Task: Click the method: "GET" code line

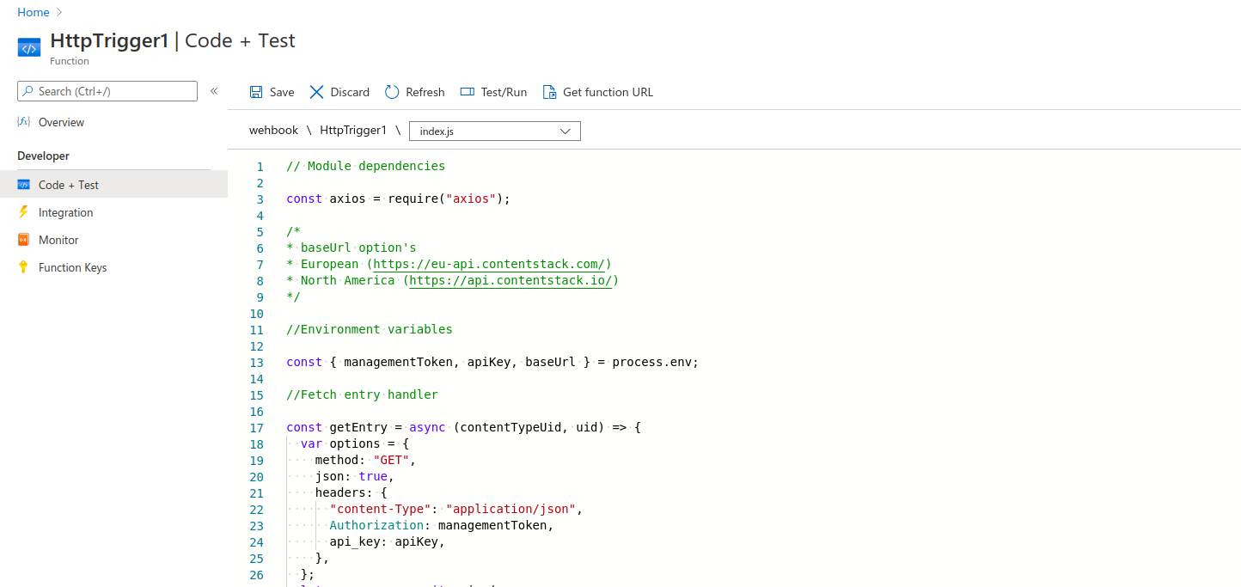Action: [x=365, y=460]
